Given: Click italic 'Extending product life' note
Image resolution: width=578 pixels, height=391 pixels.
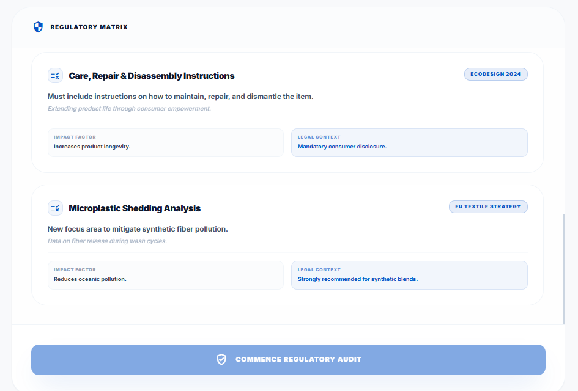Looking at the screenshot, I should (x=129, y=109).
